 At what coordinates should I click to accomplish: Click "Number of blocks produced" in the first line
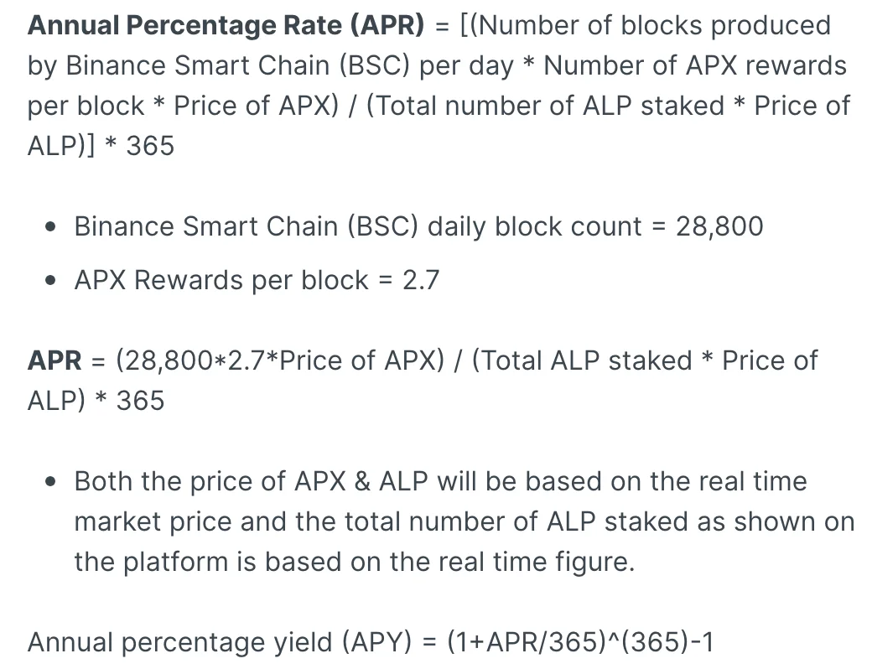tap(656, 25)
